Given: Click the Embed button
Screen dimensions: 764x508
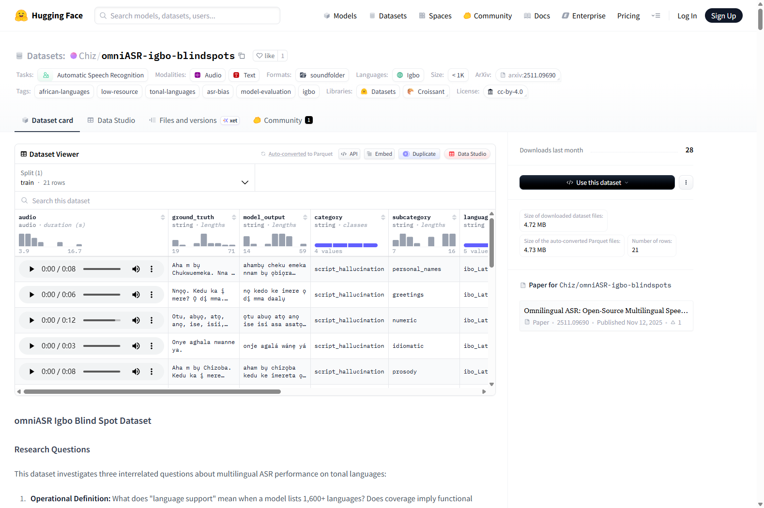Looking at the screenshot, I should 379,154.
